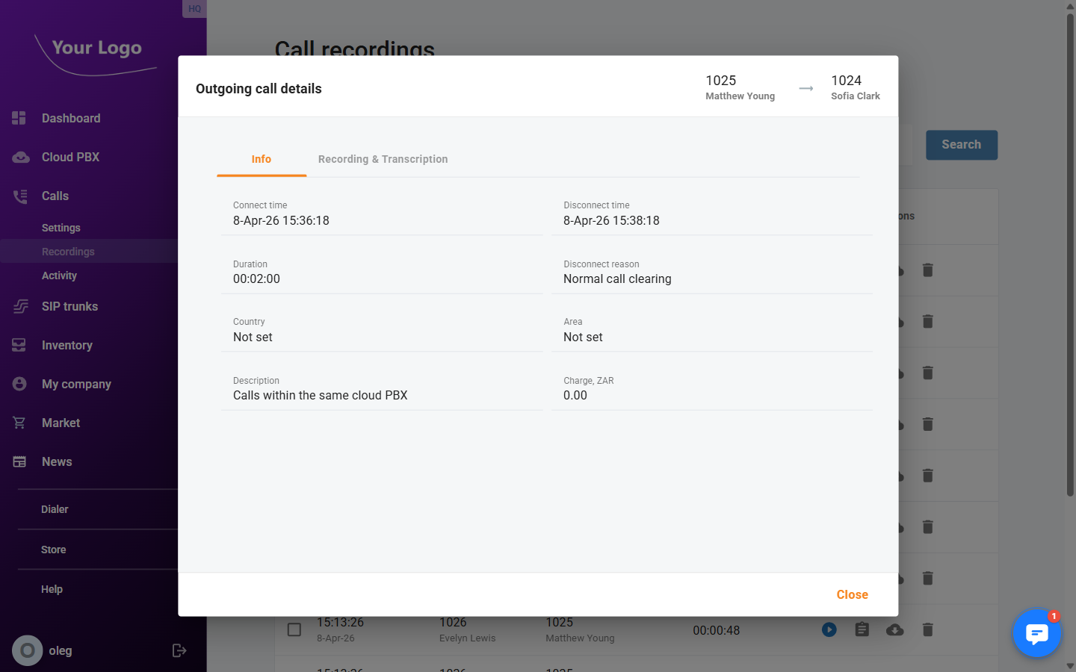
Task: Open the support chat bubble widget
Action: coord(1037,633)
